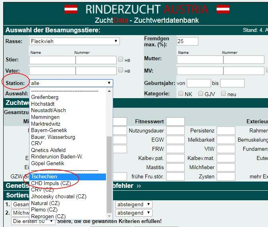Click the Fitnesswert input field

tap(175, 122)
